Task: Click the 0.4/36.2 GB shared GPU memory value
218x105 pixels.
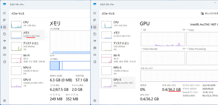Action: point(171,89)
